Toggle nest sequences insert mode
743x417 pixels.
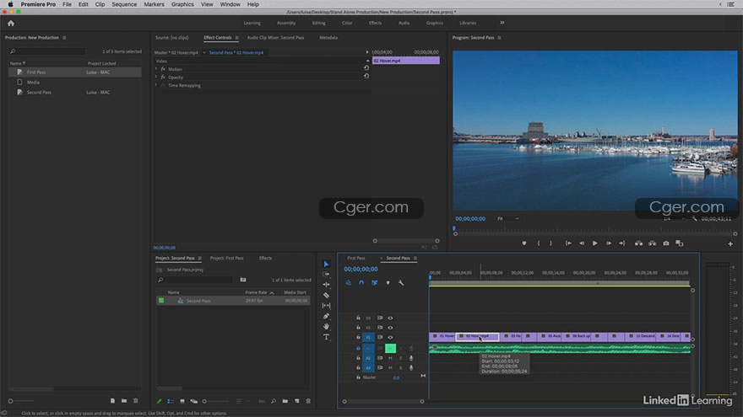348,283
